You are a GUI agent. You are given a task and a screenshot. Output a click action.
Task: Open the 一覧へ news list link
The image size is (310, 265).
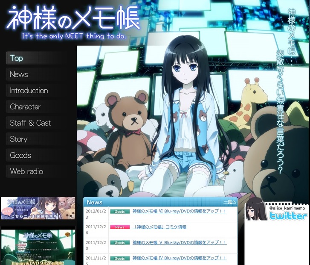pos(229,202)
